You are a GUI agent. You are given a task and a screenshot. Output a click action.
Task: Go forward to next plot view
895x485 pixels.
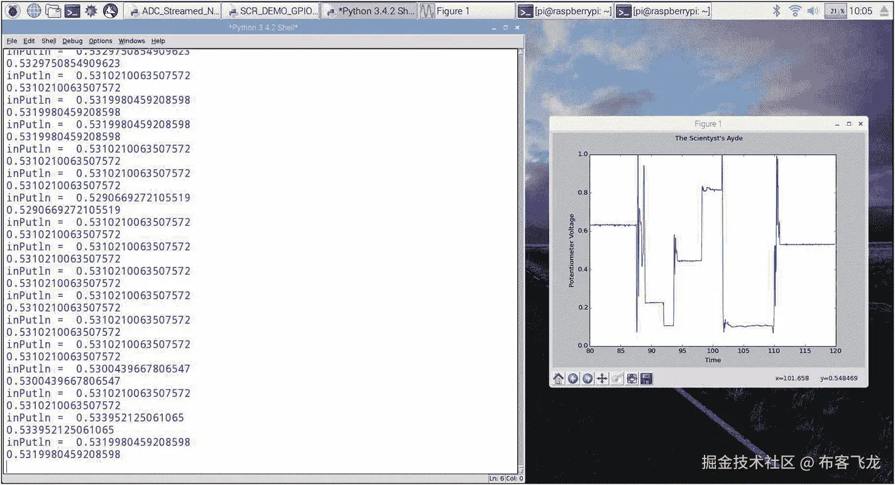[586, 378]
